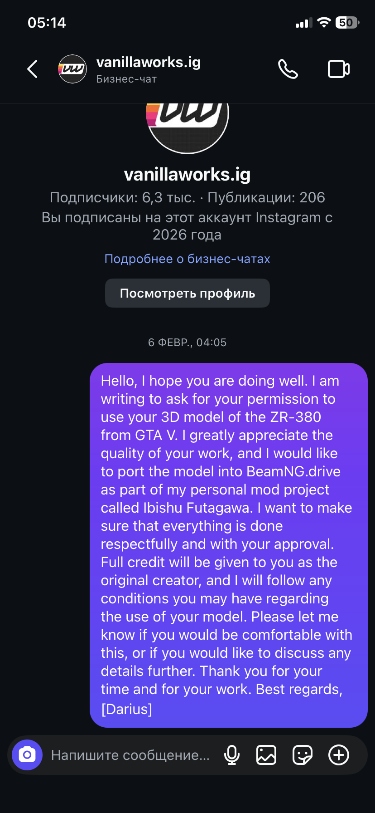Open chat details via header username vanillaworks.ig
Screen dimensions: 375x813
149,62
